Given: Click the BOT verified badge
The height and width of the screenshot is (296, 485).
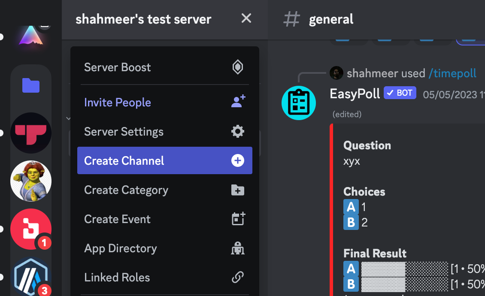Looking at the screenshot, I should [400, 93].
